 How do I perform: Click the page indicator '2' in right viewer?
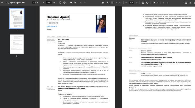click(120, 3)
